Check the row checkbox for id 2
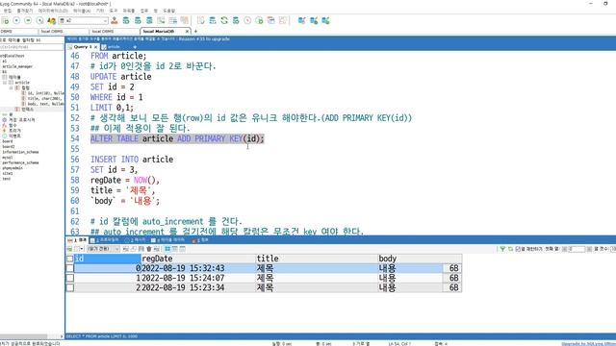The width and height of the screenshot is (616, 346). 70,287
